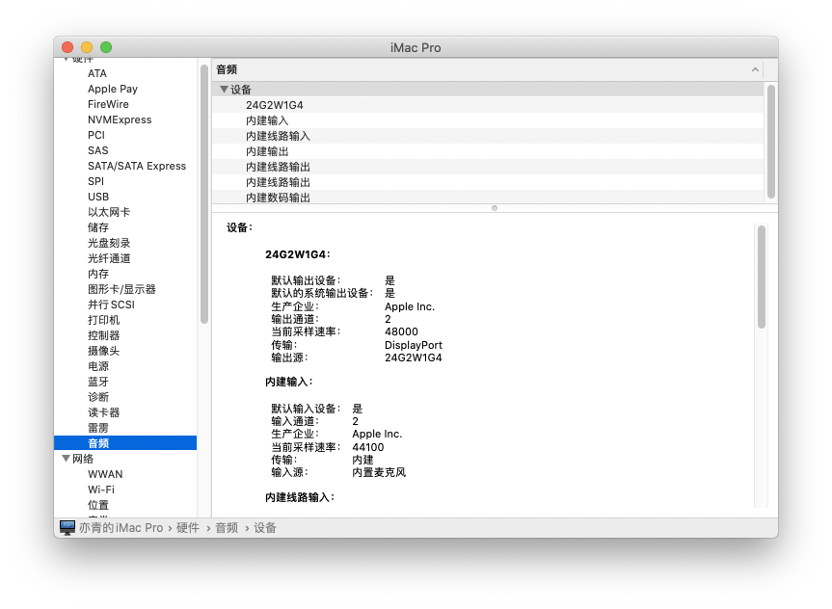Open NVMExpress hardware section
This screenshot has height=609, width=832.
point(120,119)
